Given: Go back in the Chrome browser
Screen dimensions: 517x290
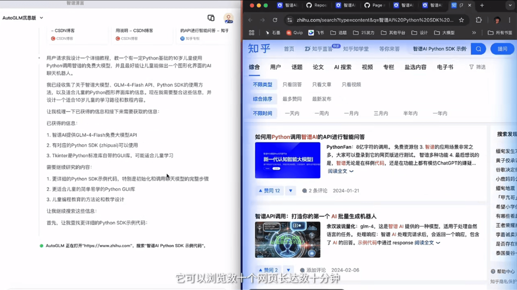Looking at the screenshot, I should coord(250,20).
